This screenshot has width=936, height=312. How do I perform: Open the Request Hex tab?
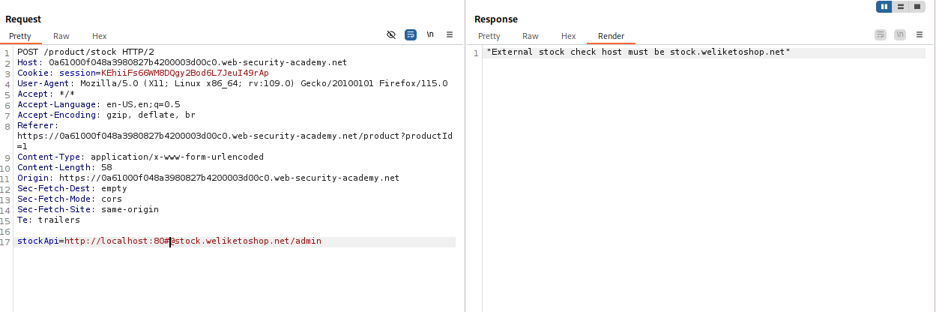tap(100, 36)
